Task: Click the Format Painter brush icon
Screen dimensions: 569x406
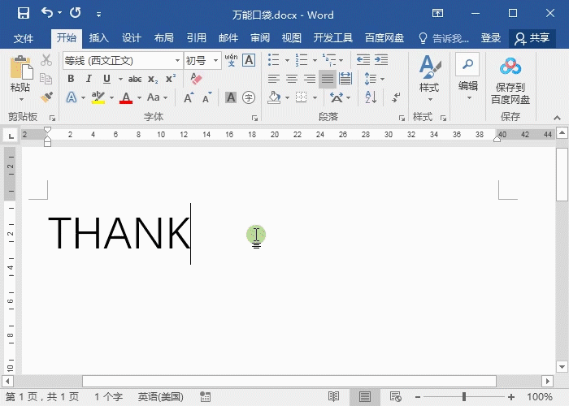Action: (46, 97)
